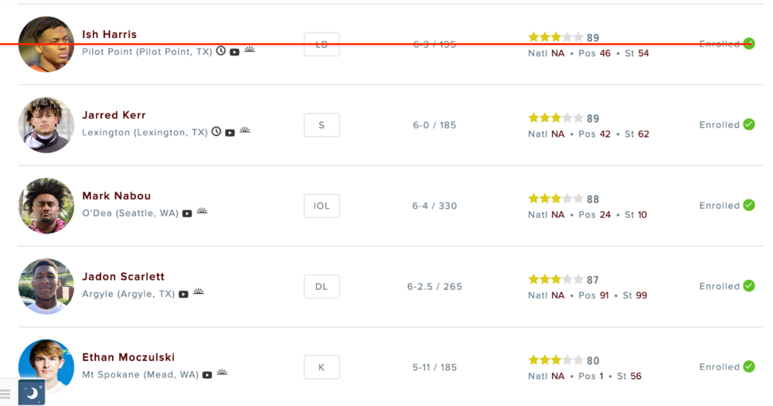The image size is (773, 406).
Task: Play Jarred Kerr's video icon
Action: (x=230, y=133)
